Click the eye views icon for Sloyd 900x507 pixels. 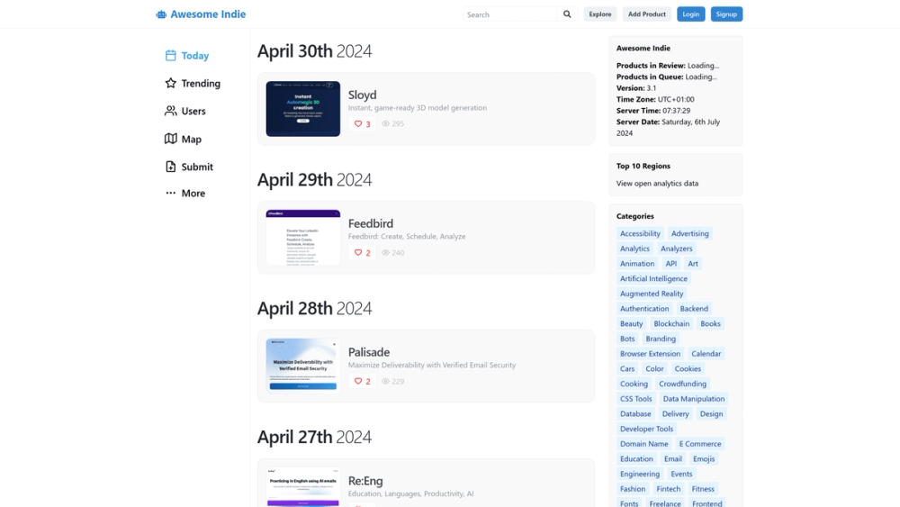[386, 123]
